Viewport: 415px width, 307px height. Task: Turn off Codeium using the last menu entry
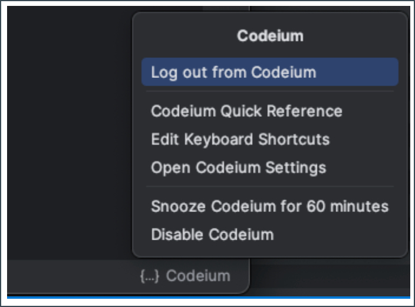(212, 234)
